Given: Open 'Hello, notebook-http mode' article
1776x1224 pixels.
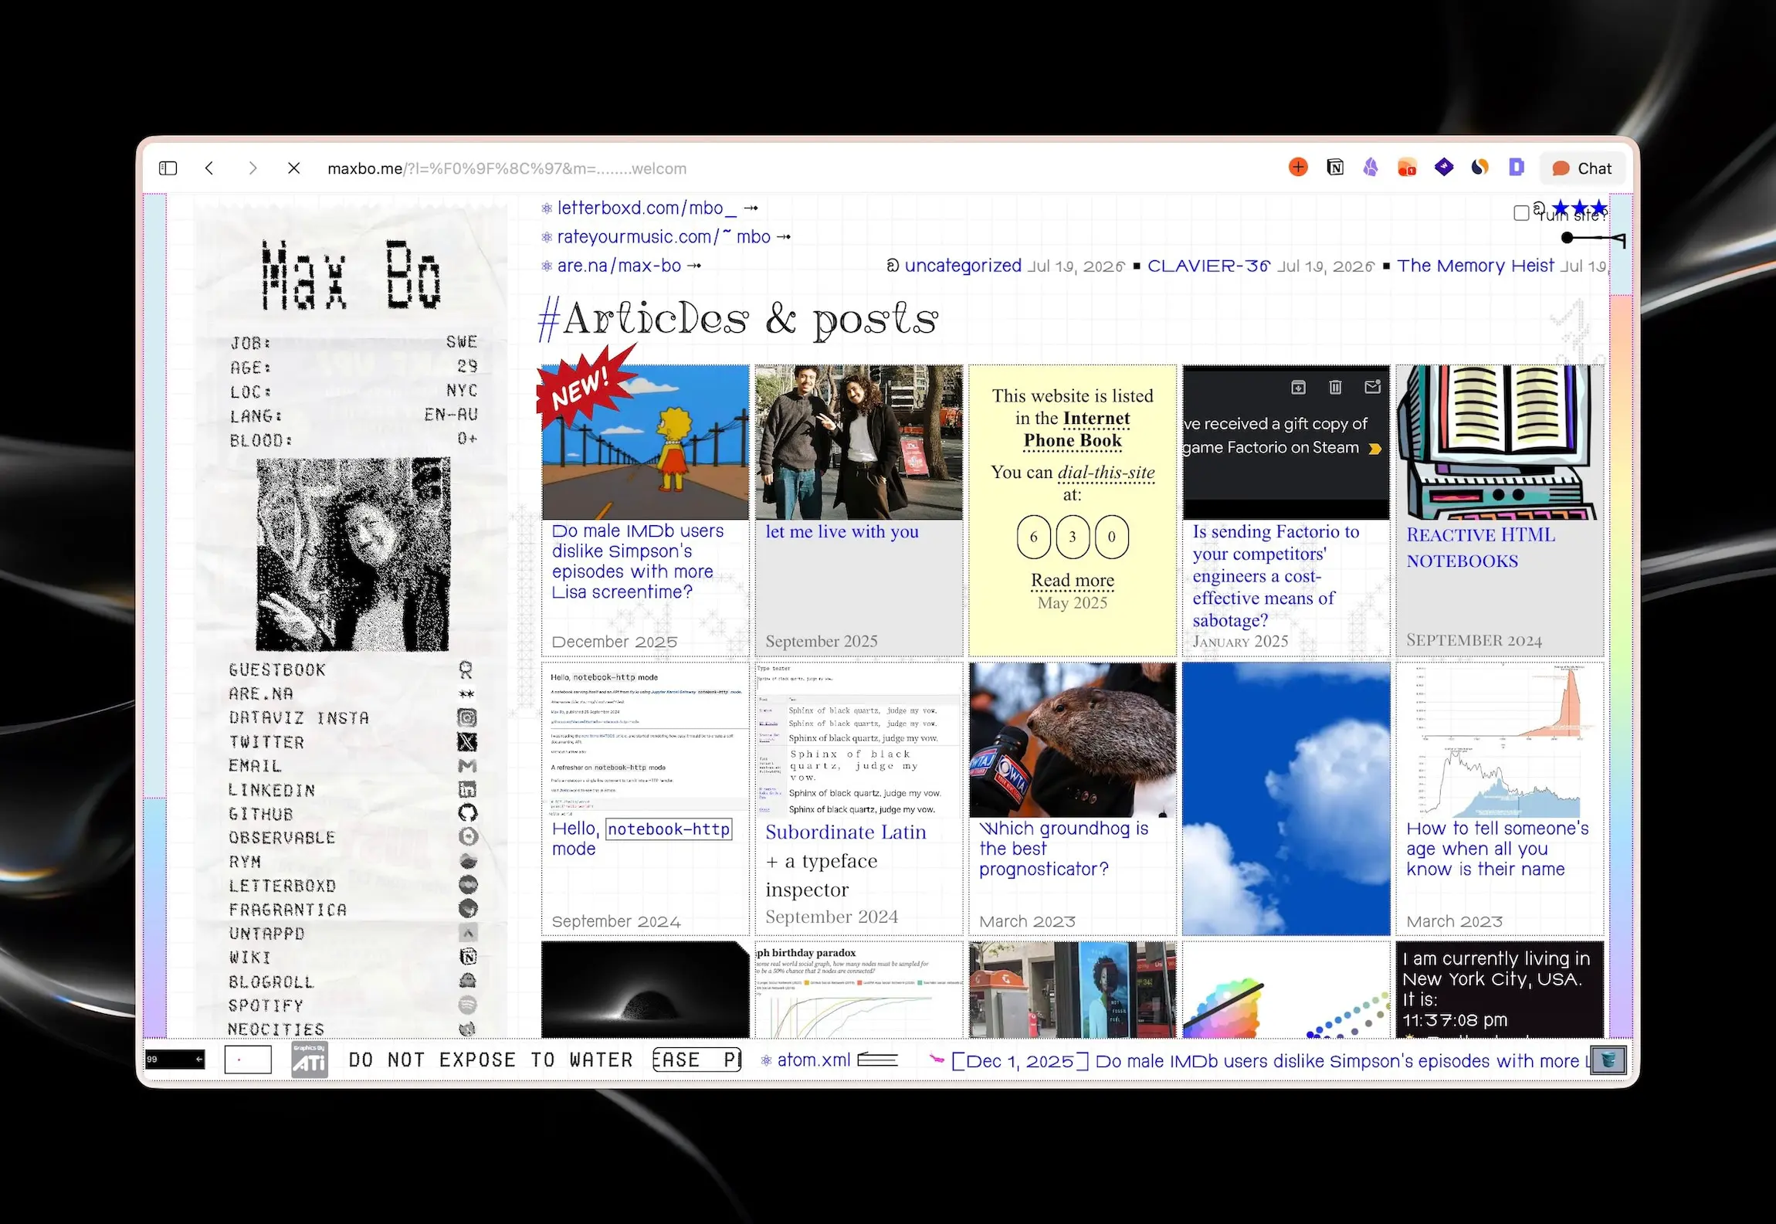Looking at the screenshot, I should pos(642,839).
